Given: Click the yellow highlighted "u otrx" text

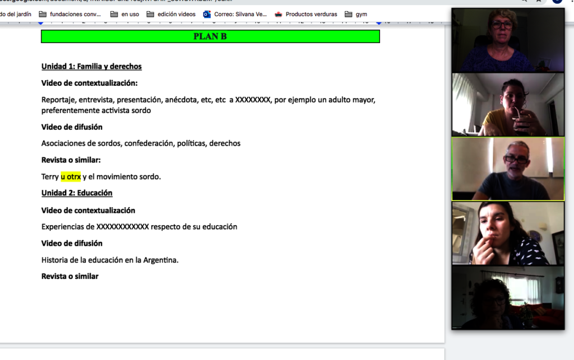Looking at the screenshot, I should [71, 176].
